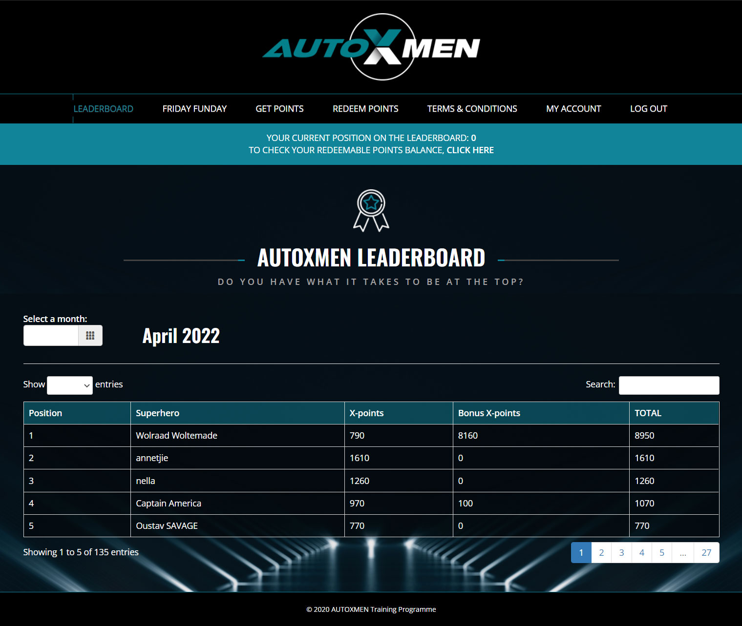Viewport: 742px width, 626px height.
Task: Open My Account page
Action: [x=573, y=109]
